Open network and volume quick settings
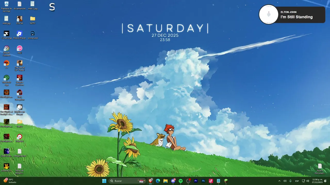This screenshot has width=330, height=185. (x=306, y=181)
